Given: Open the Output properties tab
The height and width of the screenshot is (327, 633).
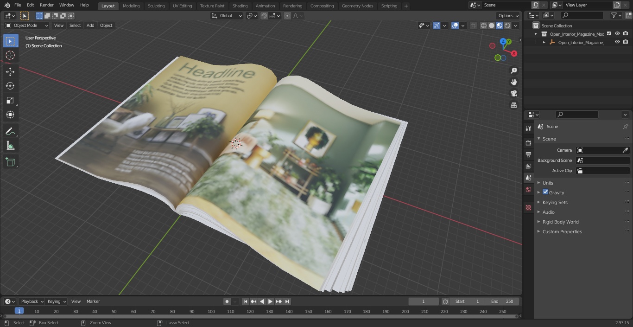Looking at the screenshot, I should click(528, 154).
